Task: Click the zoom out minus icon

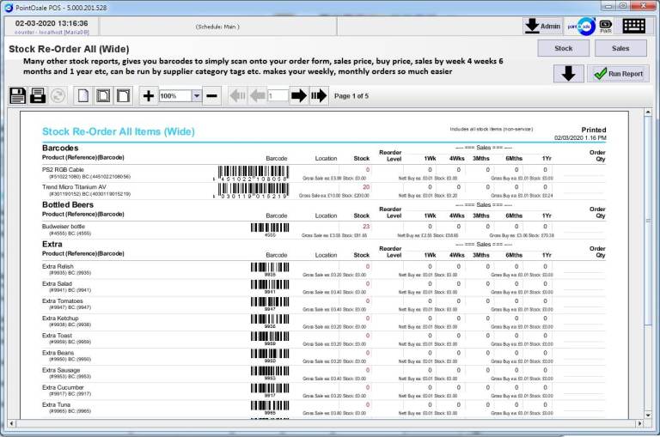Action: pos(211,95)
